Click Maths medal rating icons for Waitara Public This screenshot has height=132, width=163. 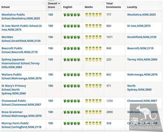(x=93, y=75)
